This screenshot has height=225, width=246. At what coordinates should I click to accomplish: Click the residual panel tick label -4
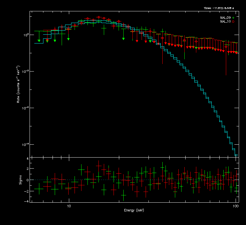click(x=27, y=201)
